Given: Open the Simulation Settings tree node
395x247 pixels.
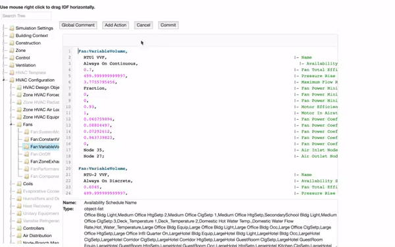Looking at the screenshot, I should (x=34, y=28).
